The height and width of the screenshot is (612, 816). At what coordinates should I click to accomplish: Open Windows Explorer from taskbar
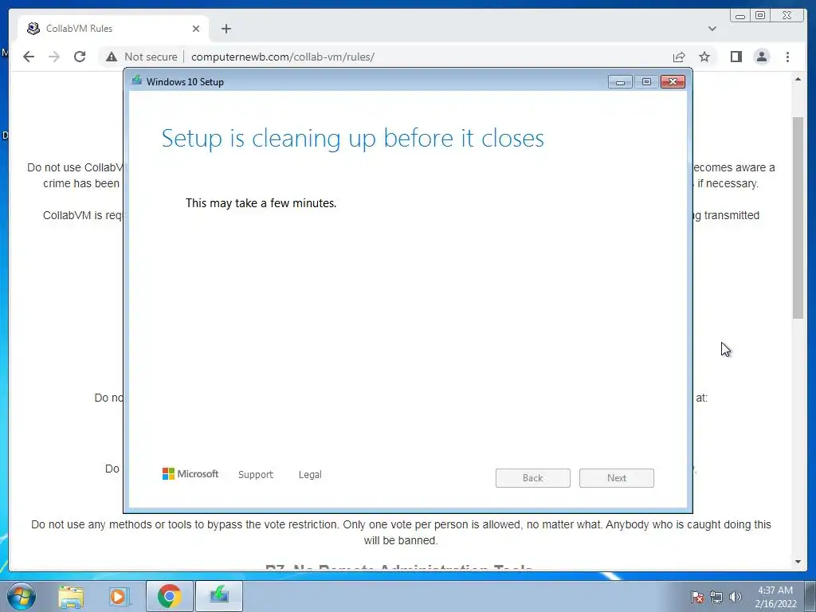coord(71,596)
